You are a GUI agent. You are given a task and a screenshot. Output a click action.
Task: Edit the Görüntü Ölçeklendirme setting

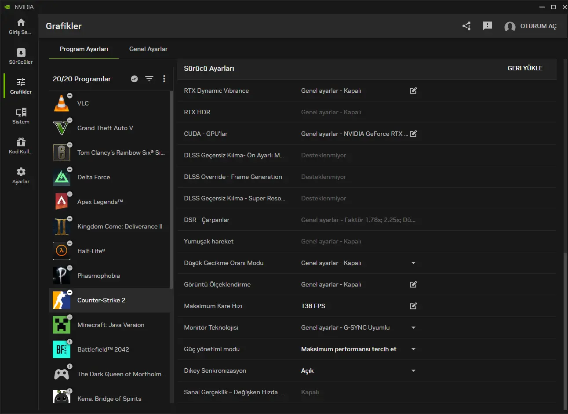[413, 284]
